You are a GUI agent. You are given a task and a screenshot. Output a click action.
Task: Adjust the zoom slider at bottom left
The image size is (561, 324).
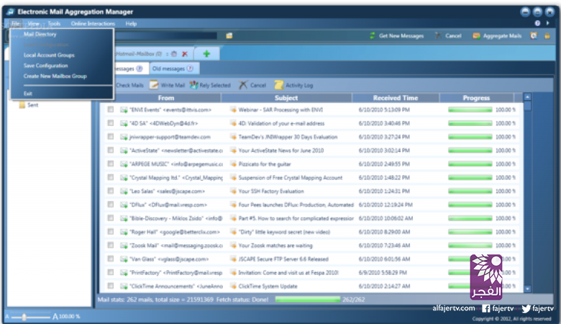25,316
